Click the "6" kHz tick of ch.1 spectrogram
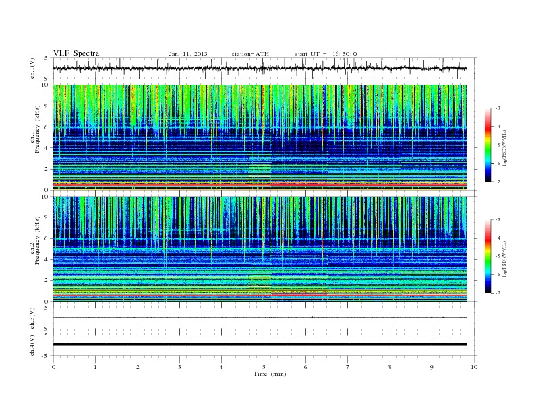534x412 pixels. point(47,127)
